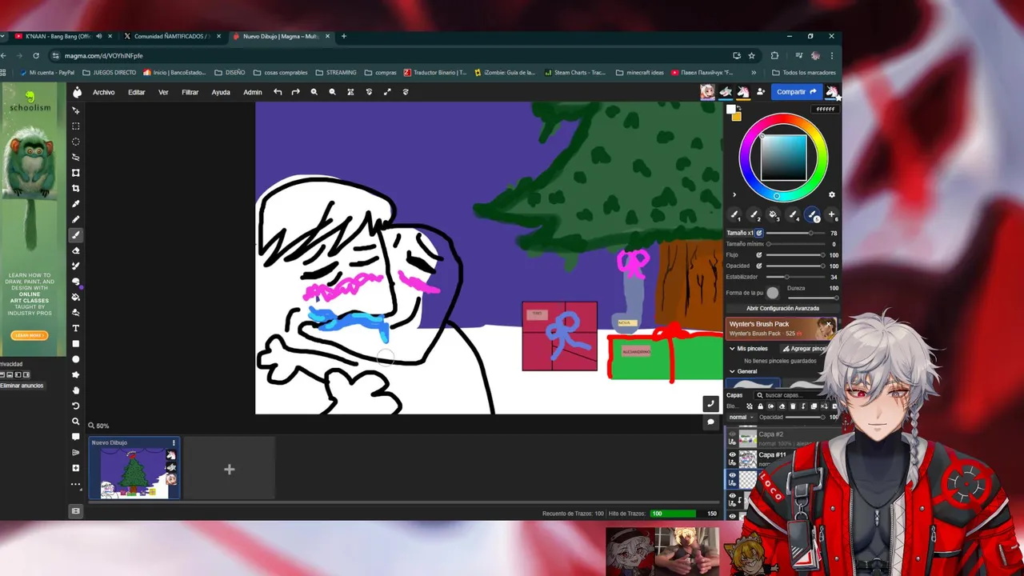Adjust the Estabilizador slider
Screen dimensions: 1024x576
tap(797, 277)
